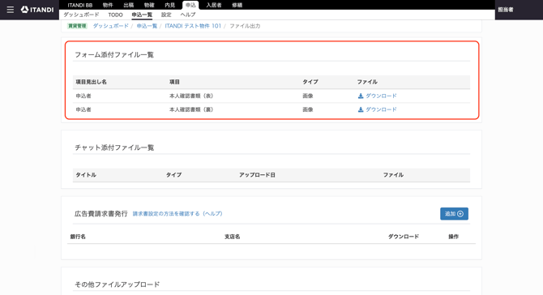Viewport: 543px width, 295px height.
Task: Go to ダッシュボード breadcrumb link
Action: 110,26
